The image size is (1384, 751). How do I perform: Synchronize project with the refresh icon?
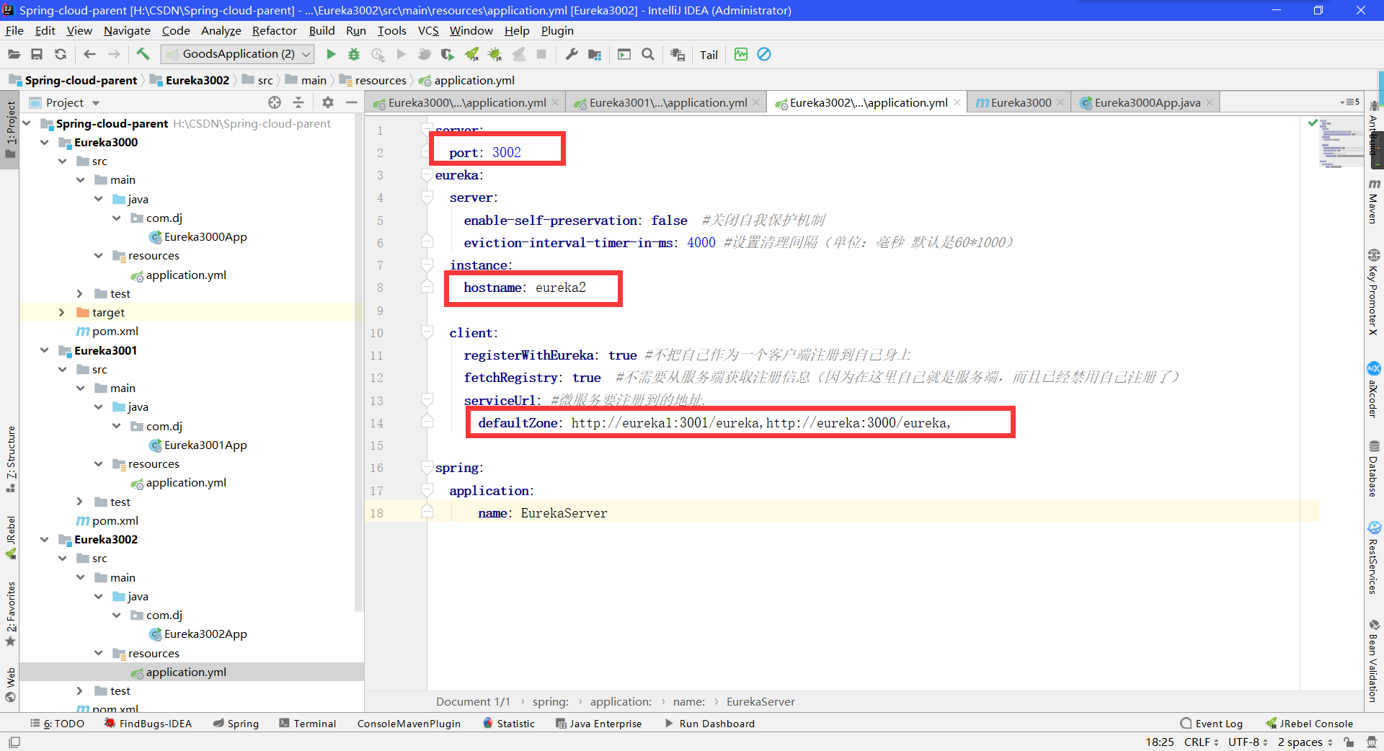pyautogui.click(x=61, y=54)
